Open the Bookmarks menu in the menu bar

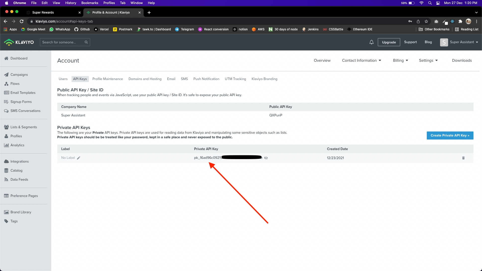click(90, 3)
